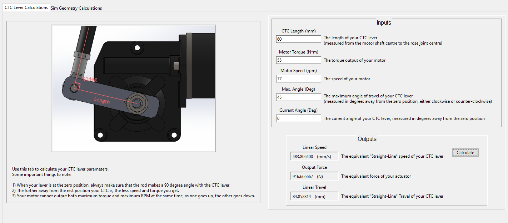The height and width of the screenshot is (223, 508).
Task: Switch to the Sim Geometry Calculations tab
Action: (76, 8)
